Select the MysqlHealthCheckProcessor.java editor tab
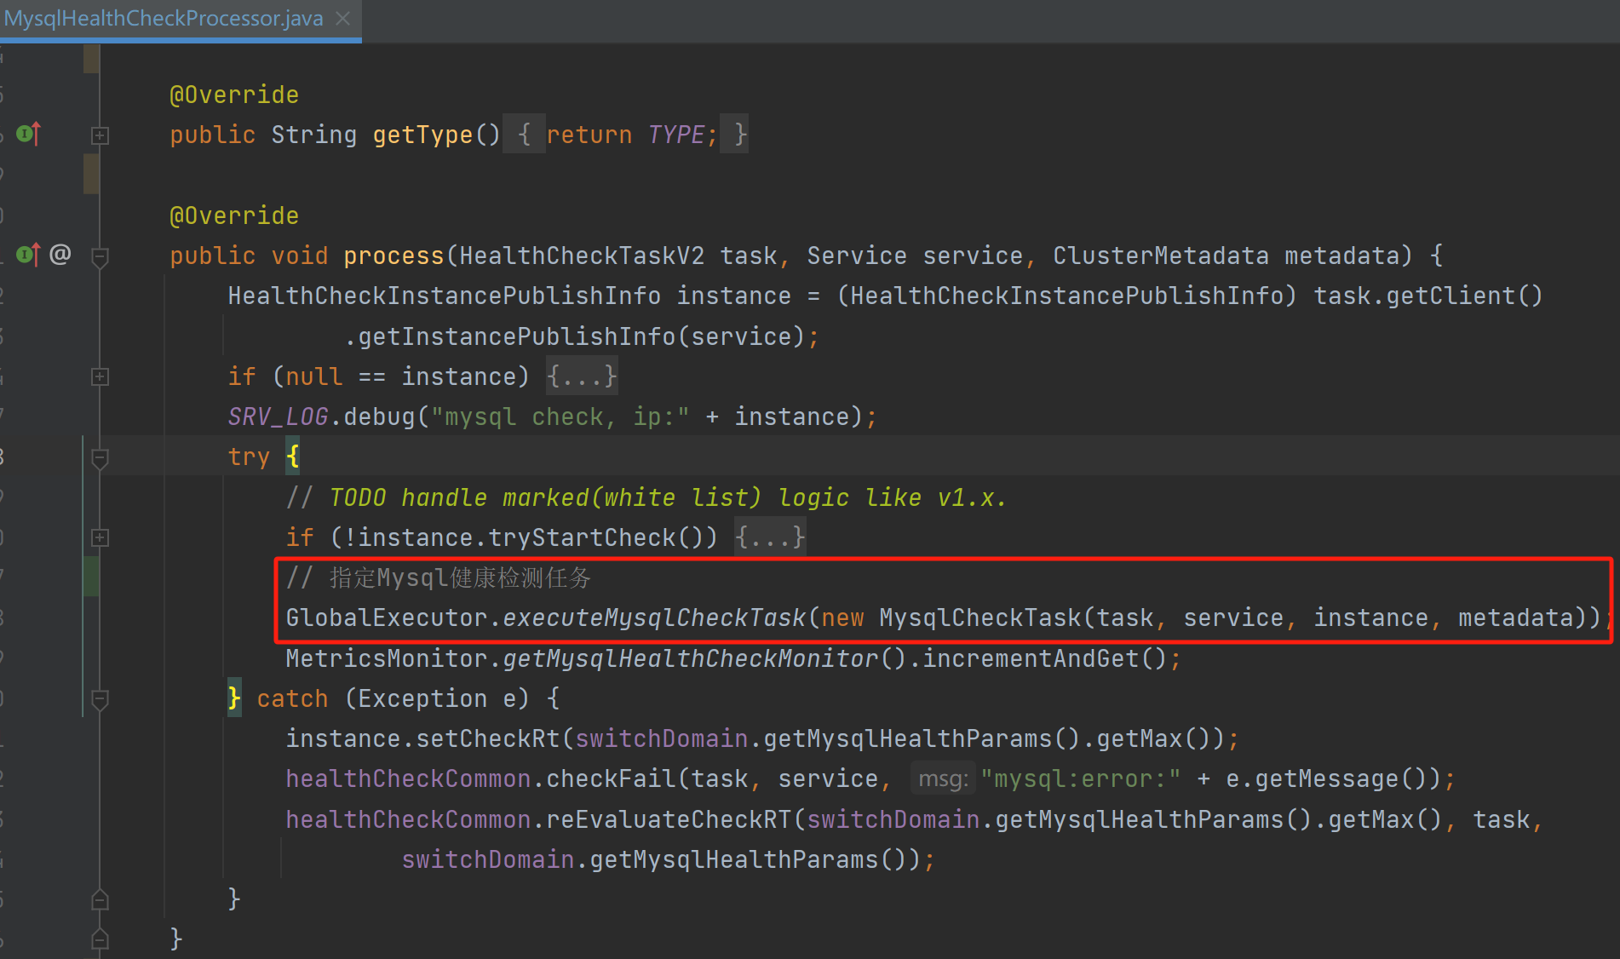Screen dimensions: 1620x959 [181, 20]
